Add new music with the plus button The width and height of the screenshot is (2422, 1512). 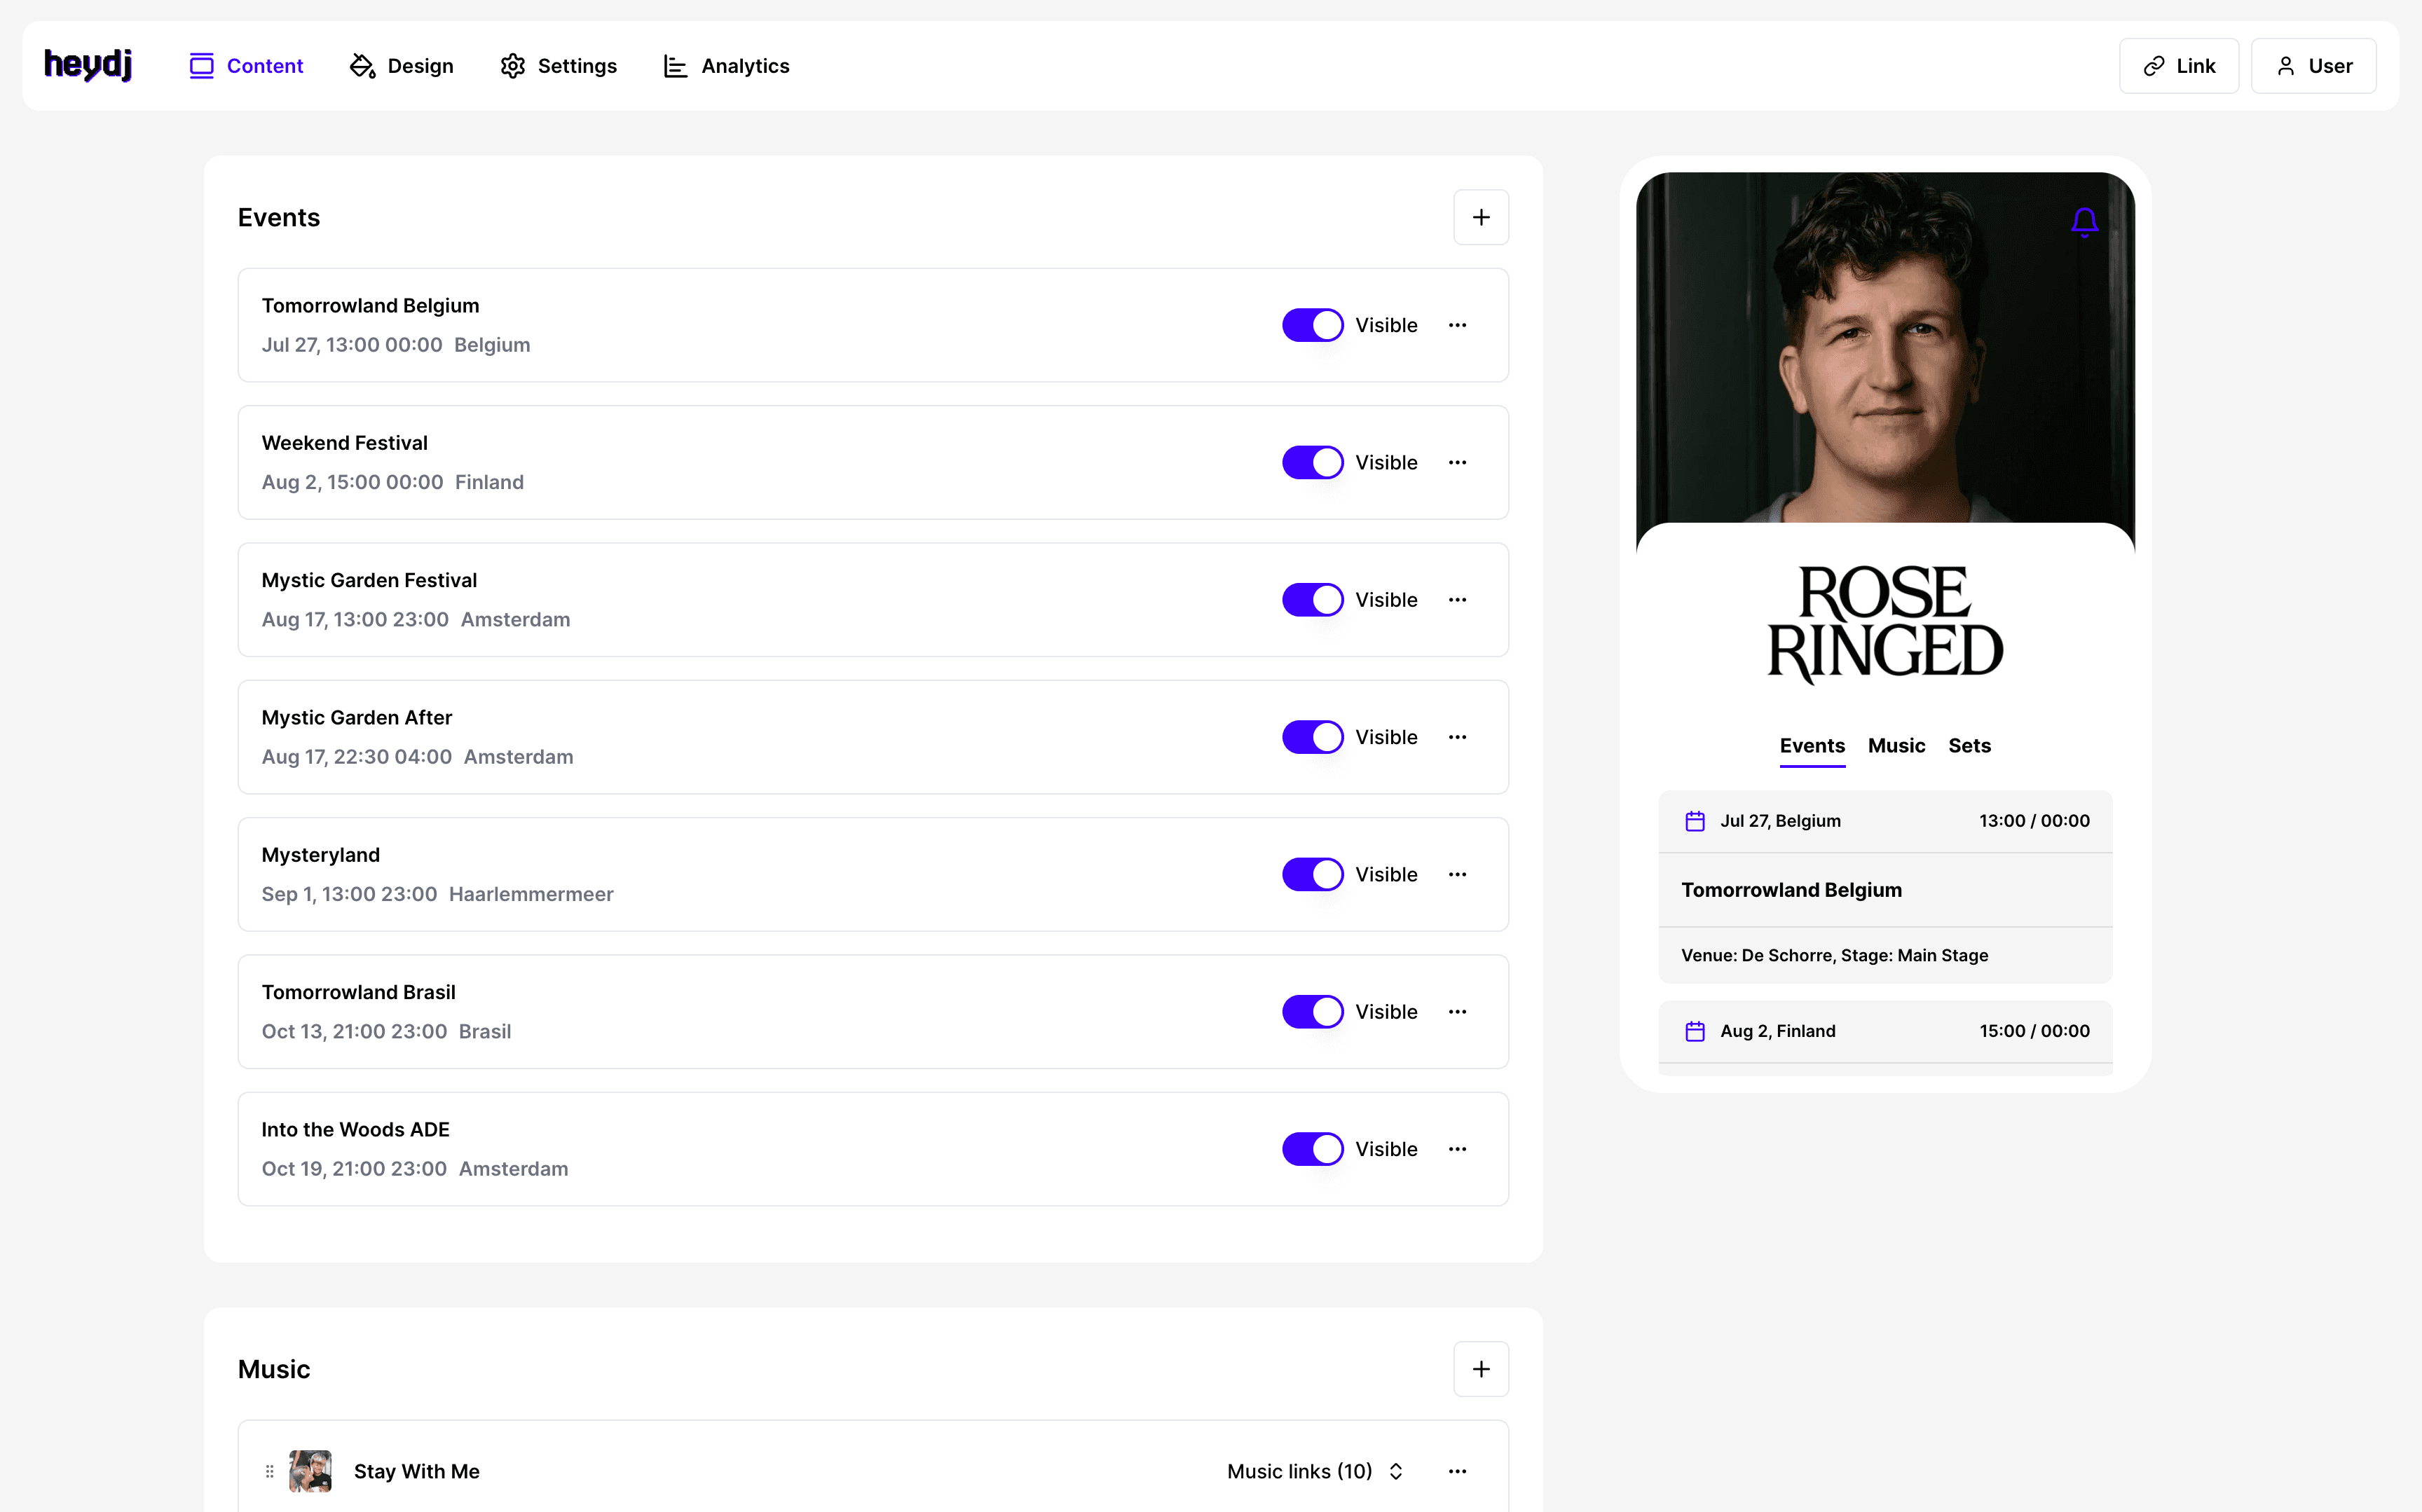[1480, 1368]
